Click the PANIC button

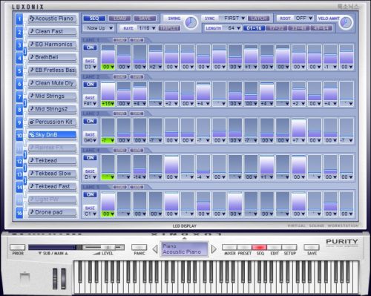pyautogui.click(x=139, y=247)
